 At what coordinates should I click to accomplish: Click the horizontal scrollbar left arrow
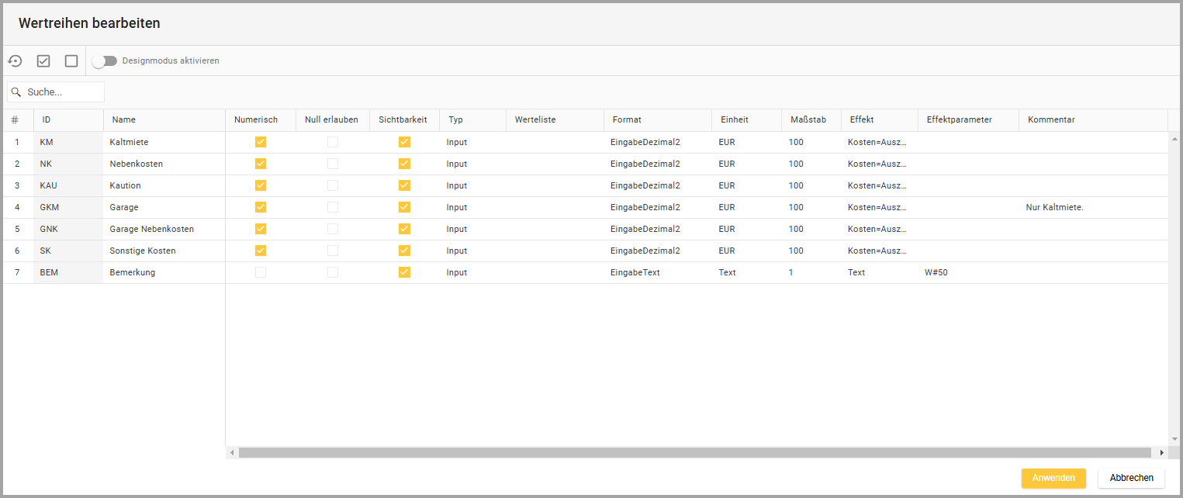coord(232,452)
